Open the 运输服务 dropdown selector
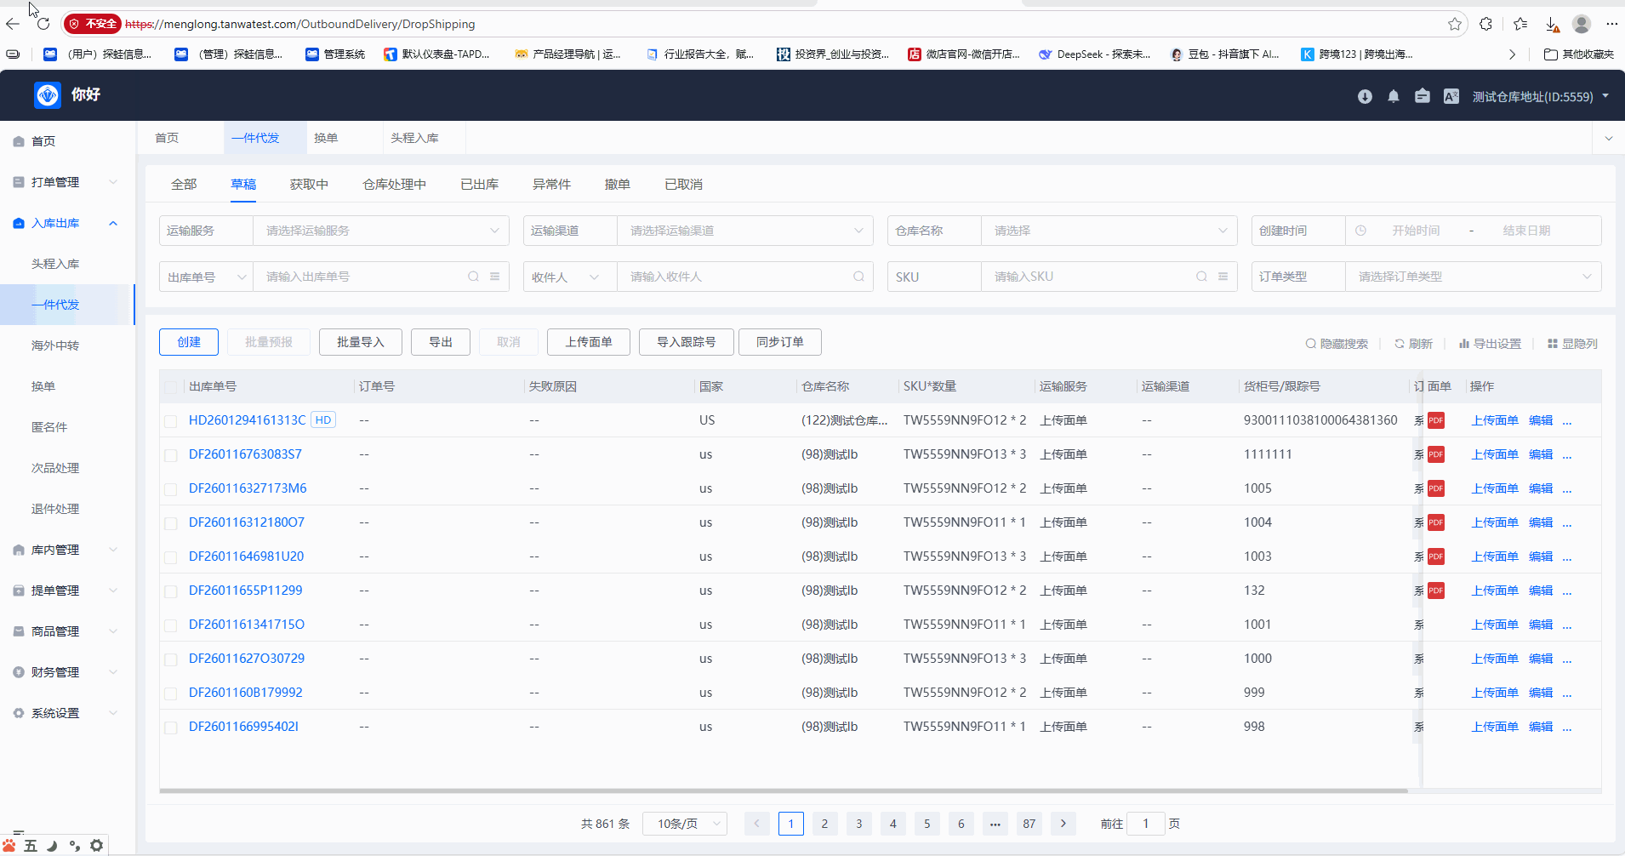Screen dimensions: 1625x856 (380, 231)
